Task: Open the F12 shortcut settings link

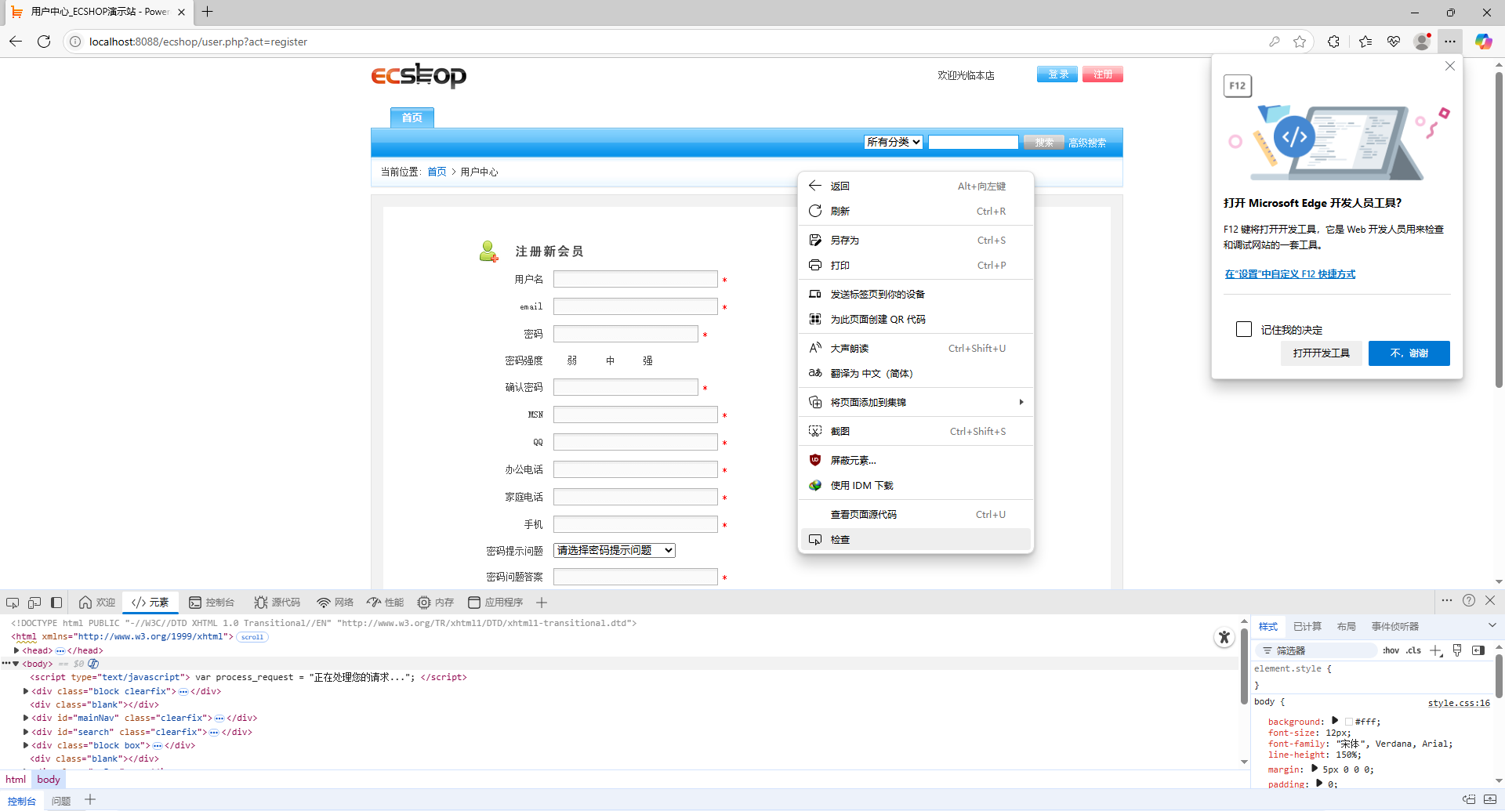Action: click(x=1290, y=274)
